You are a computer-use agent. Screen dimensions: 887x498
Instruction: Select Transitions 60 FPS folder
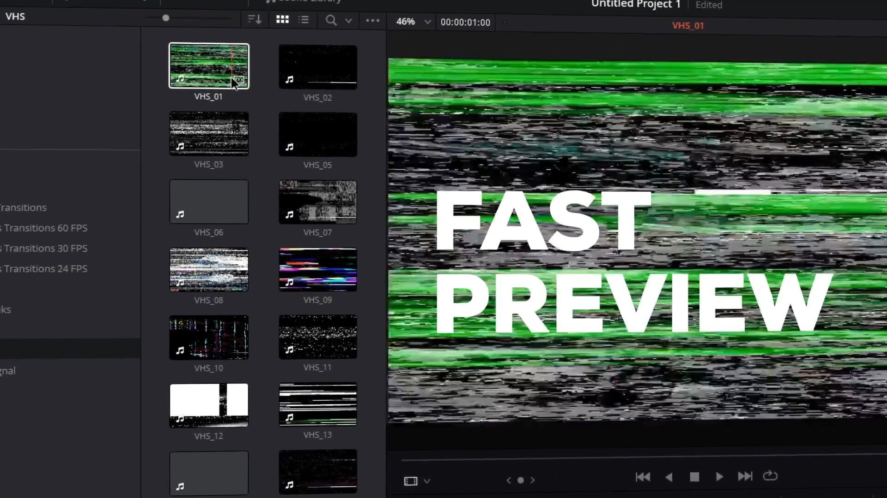pos(45,228)
